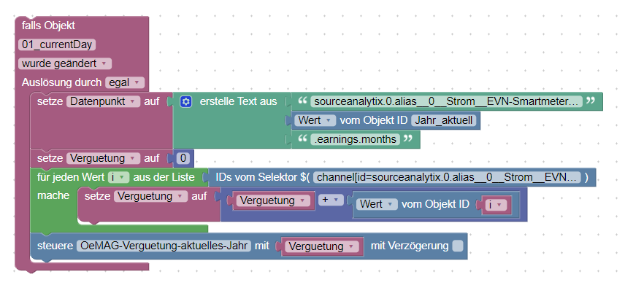Select the Jahr_aktuell object ID field
The image size is (625, 285).
pos(444,120)
